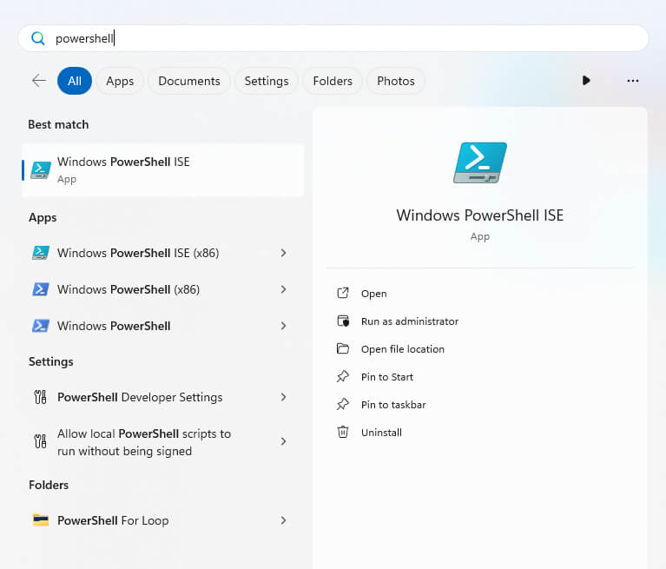The height and width of the screenshot is (569, 666).
Task: Click the Uninstall trash can icon
Action: 343,432
